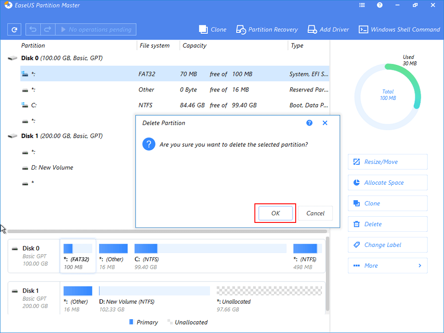Screen dimensions: 444x333
Task: Click Resize/Move in side panel
Action: tap(388, 162)
